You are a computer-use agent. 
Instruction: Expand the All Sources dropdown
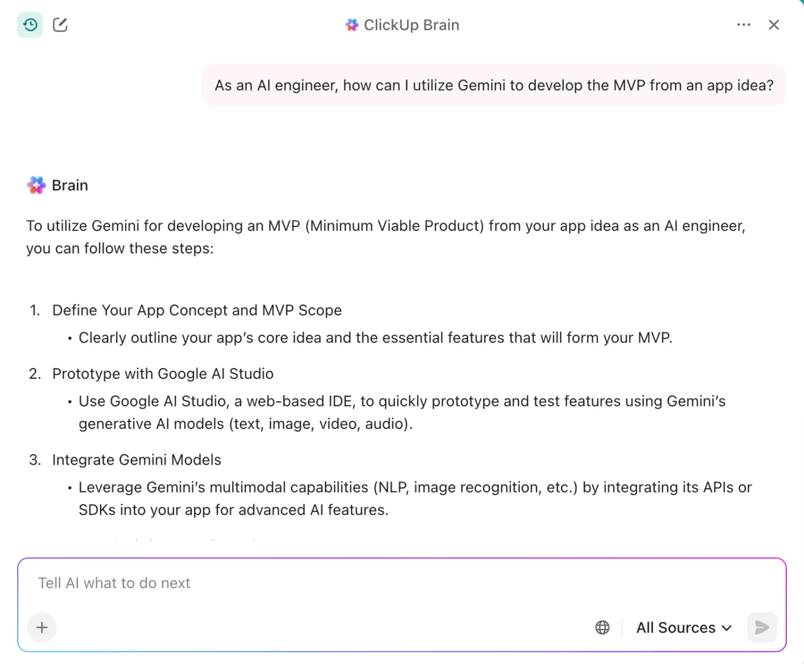coord(684,627)
